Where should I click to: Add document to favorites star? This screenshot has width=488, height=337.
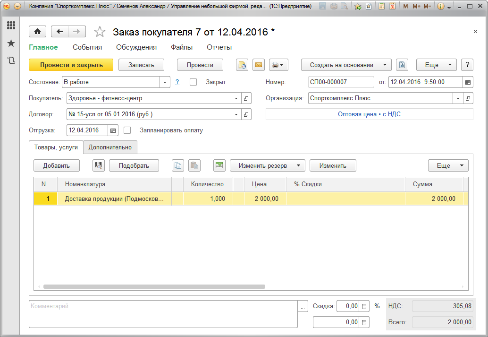click(x=100, y=32)
